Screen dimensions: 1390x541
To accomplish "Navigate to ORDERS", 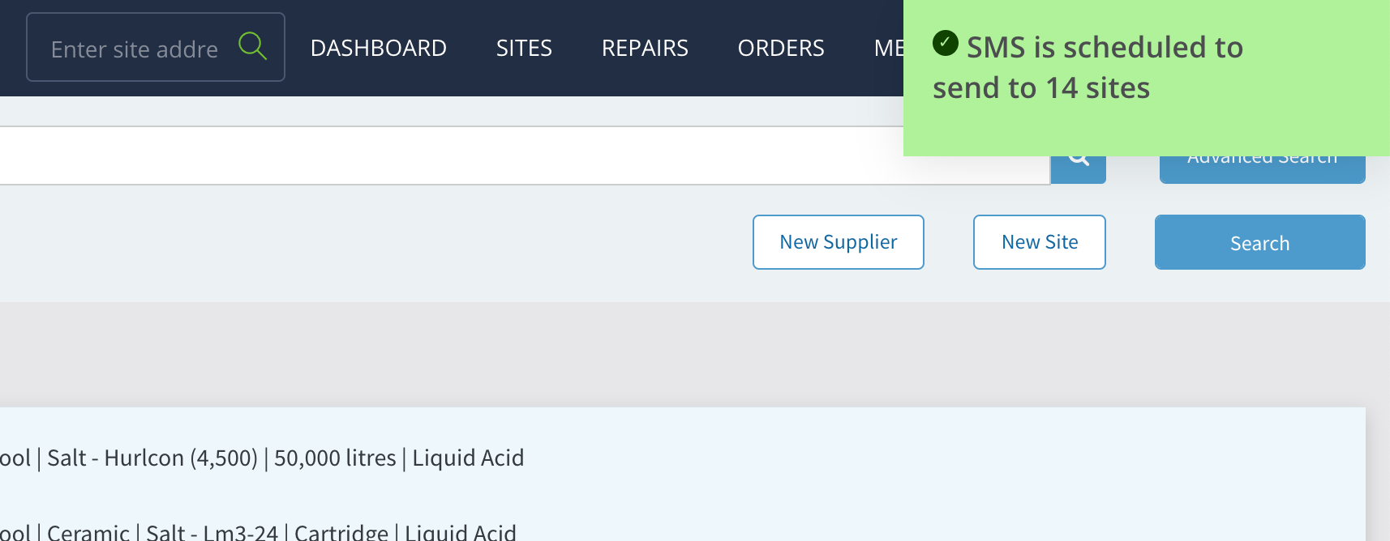I will pyautogui.click(x=781, y=48).
